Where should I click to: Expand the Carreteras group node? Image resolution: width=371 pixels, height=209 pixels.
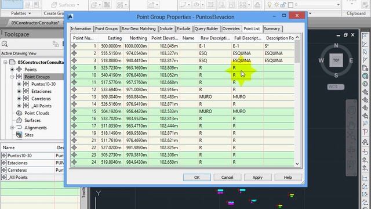pos(19,99)
